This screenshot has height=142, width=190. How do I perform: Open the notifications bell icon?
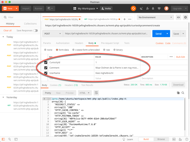(153, 8)
